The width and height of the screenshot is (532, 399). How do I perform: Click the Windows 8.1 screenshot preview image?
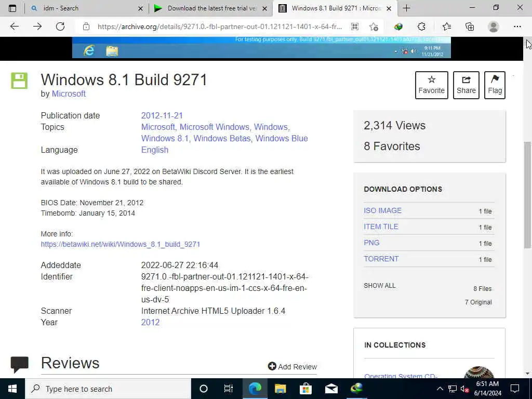261,47
